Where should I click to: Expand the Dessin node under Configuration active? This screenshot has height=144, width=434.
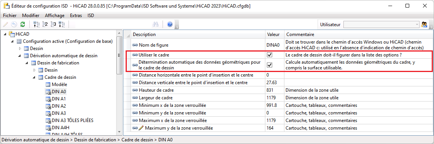click(x=20, y=49)
